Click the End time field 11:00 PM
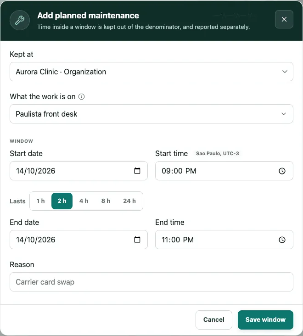Screen dimensions: 303x336 click(x=224, y=240)
